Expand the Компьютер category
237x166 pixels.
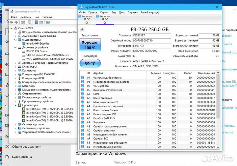(15, 71)
